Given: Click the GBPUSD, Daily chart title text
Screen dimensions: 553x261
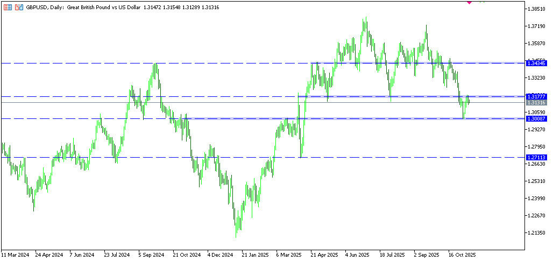Looking at the screenshot, I should tap(46, 8).
